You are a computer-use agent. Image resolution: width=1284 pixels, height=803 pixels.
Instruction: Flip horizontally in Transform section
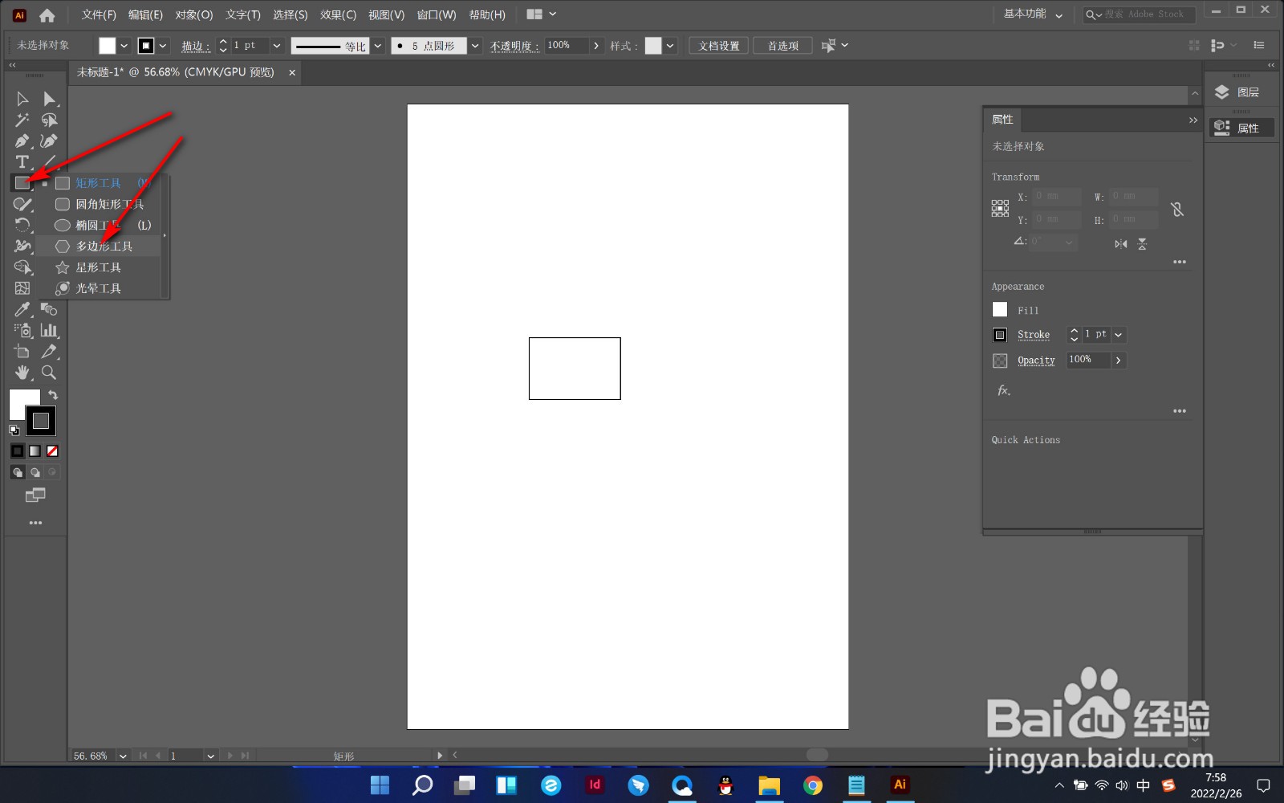[1121, 243]
